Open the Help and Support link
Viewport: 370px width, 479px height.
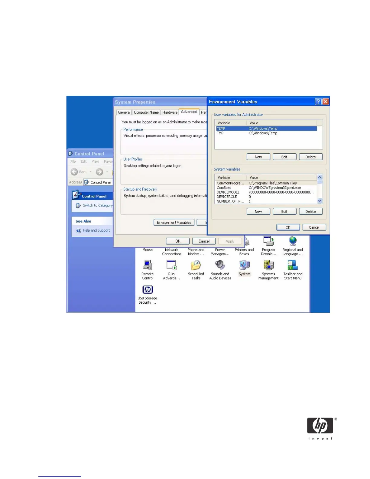click(96, 230)
